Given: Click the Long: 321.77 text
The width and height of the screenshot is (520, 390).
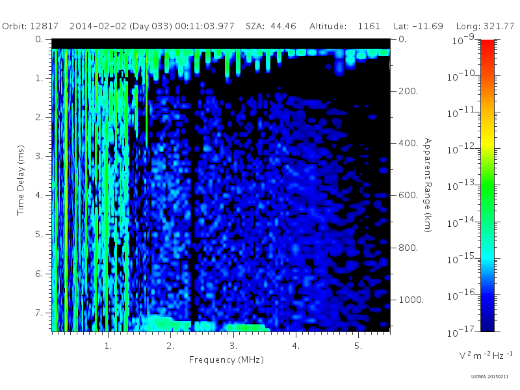Looking at the screenshot, I should [485, 26].
